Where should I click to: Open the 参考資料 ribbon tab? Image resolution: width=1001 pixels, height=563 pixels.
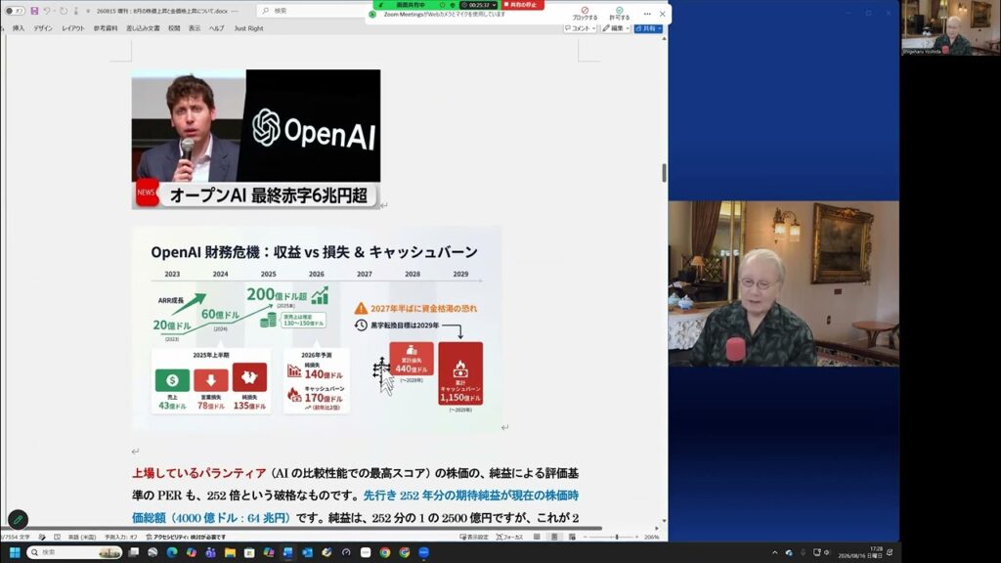pyautogui.click(x=106, y=28)
